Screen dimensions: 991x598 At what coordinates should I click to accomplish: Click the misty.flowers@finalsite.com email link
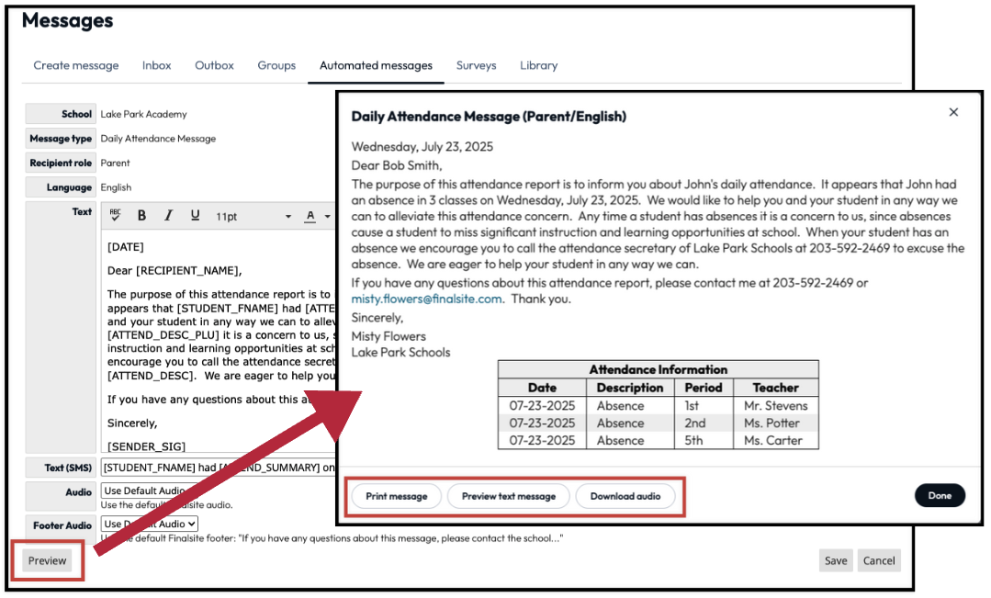click(x=427, y=299)
